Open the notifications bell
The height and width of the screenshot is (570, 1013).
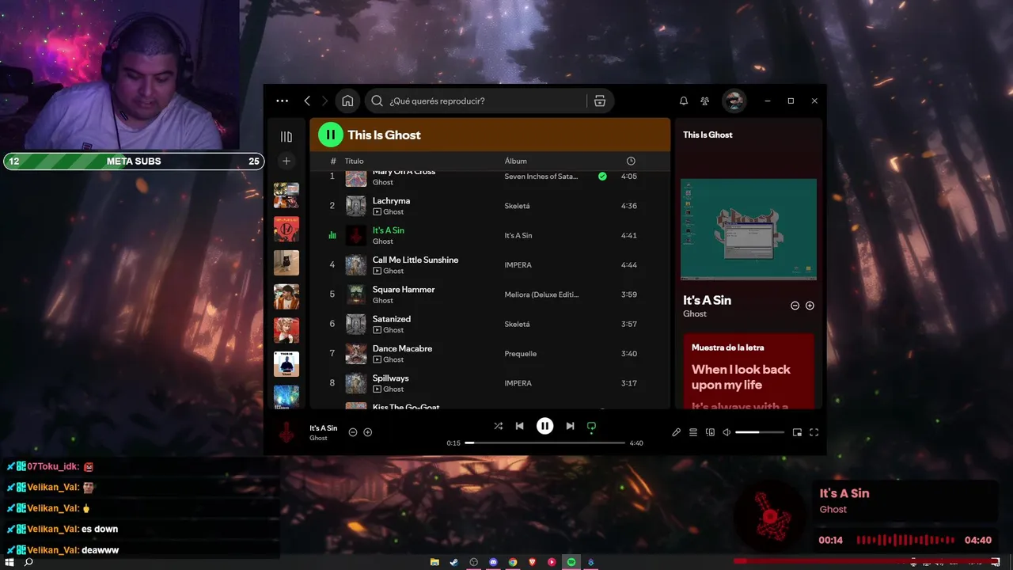[684, 101]
